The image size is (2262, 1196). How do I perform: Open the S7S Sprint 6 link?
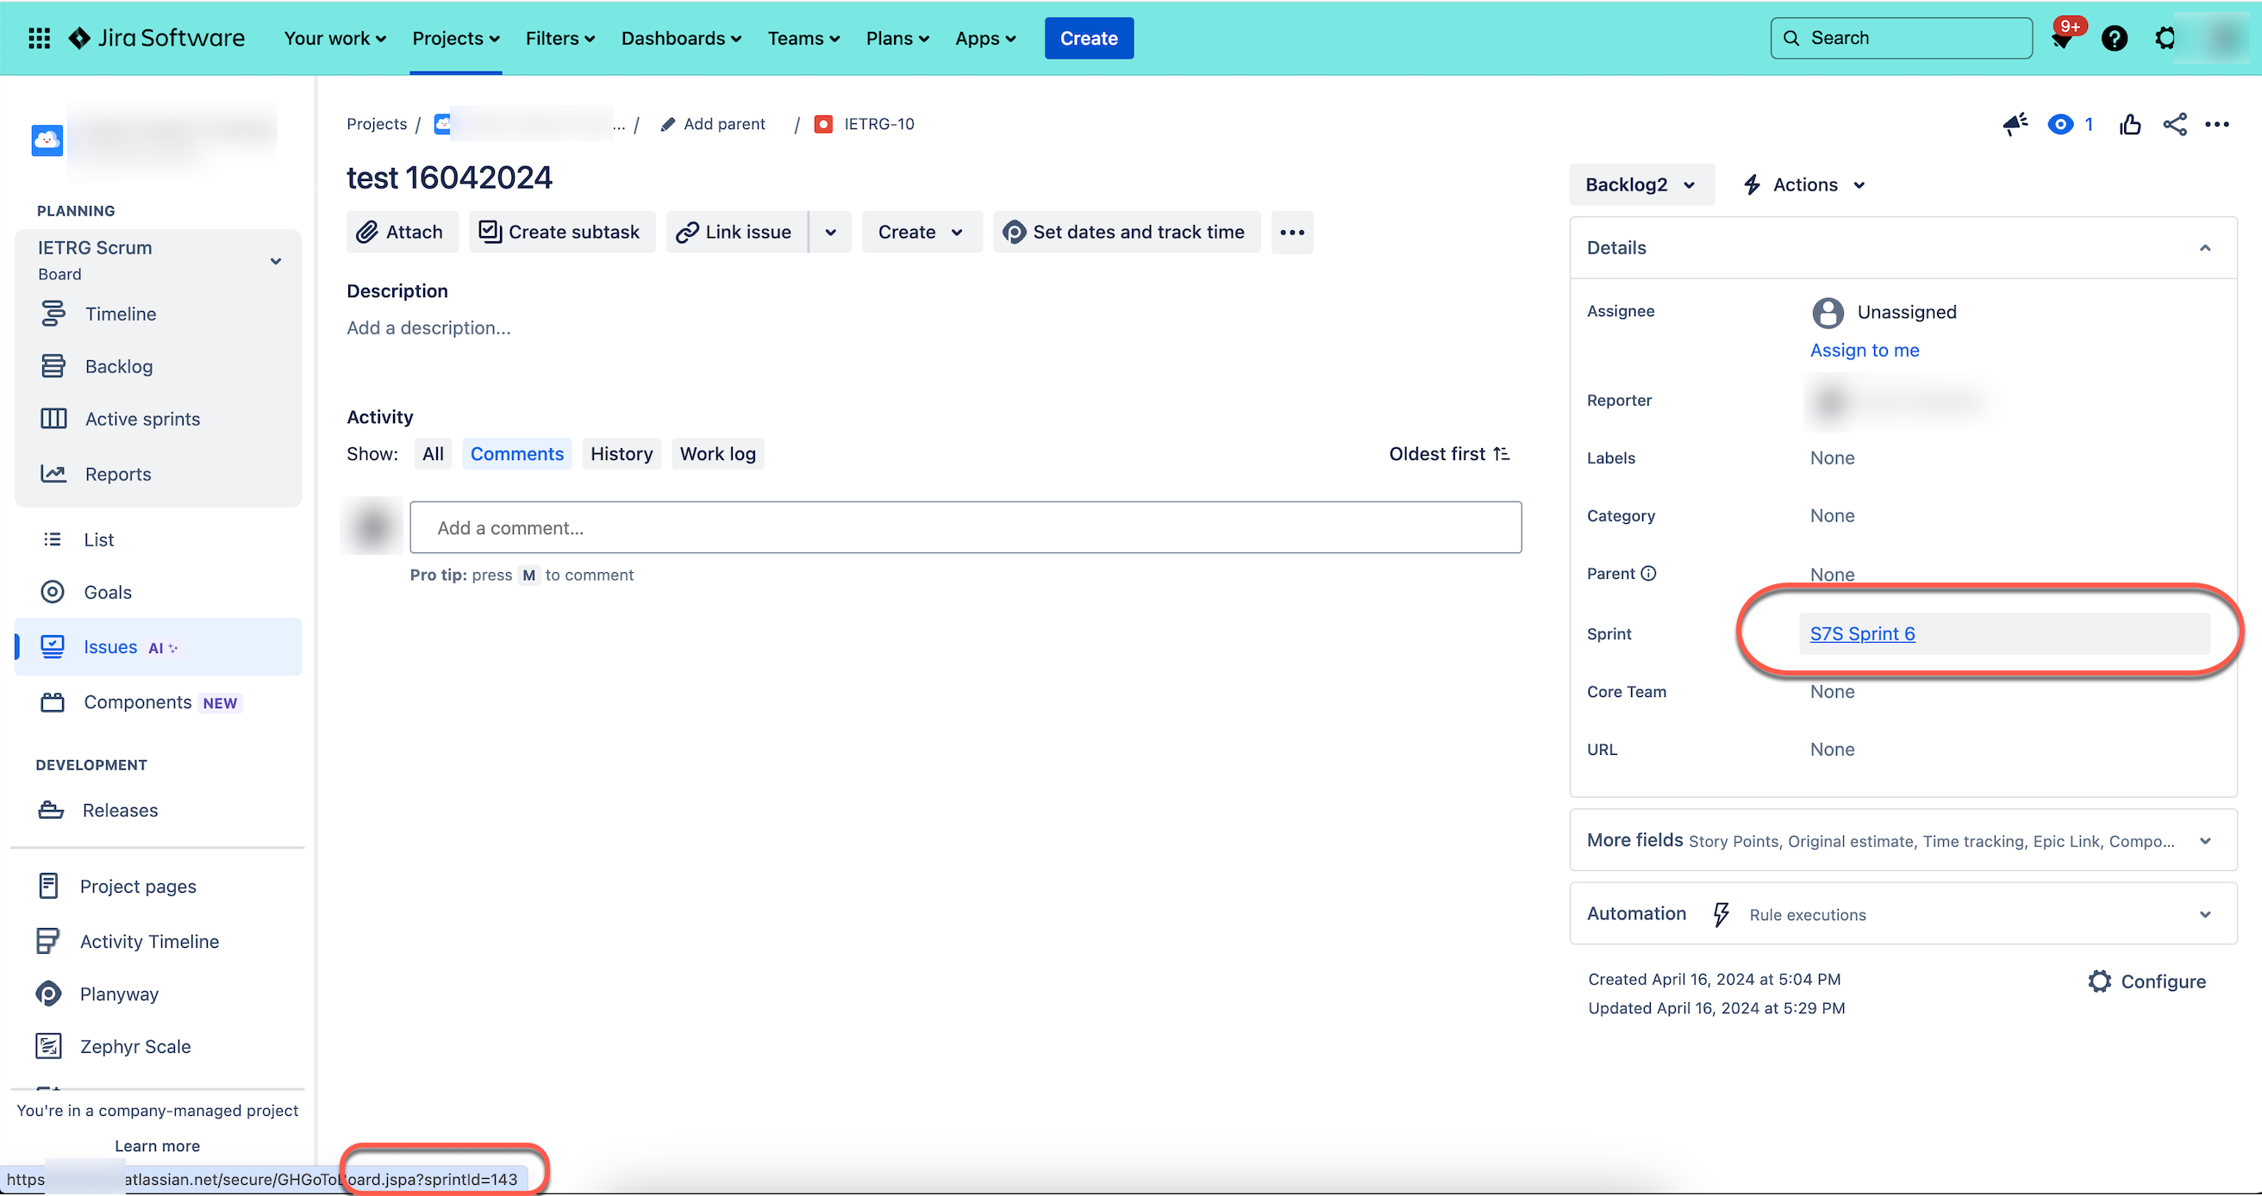coord(1862,633)
